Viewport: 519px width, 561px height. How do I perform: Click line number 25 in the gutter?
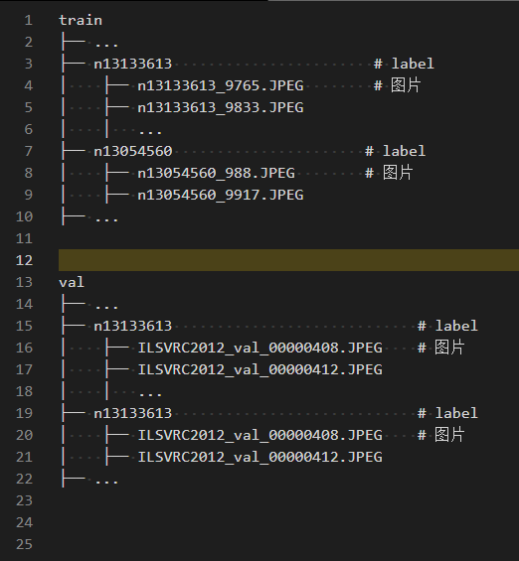pyautogui.click(x=24, y=544)
